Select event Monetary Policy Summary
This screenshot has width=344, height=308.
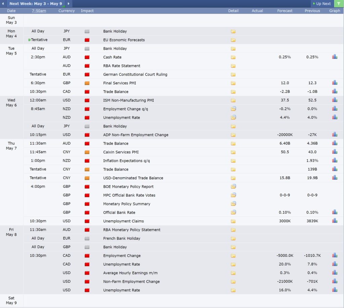pyautogui.click(x=127, y=204)
